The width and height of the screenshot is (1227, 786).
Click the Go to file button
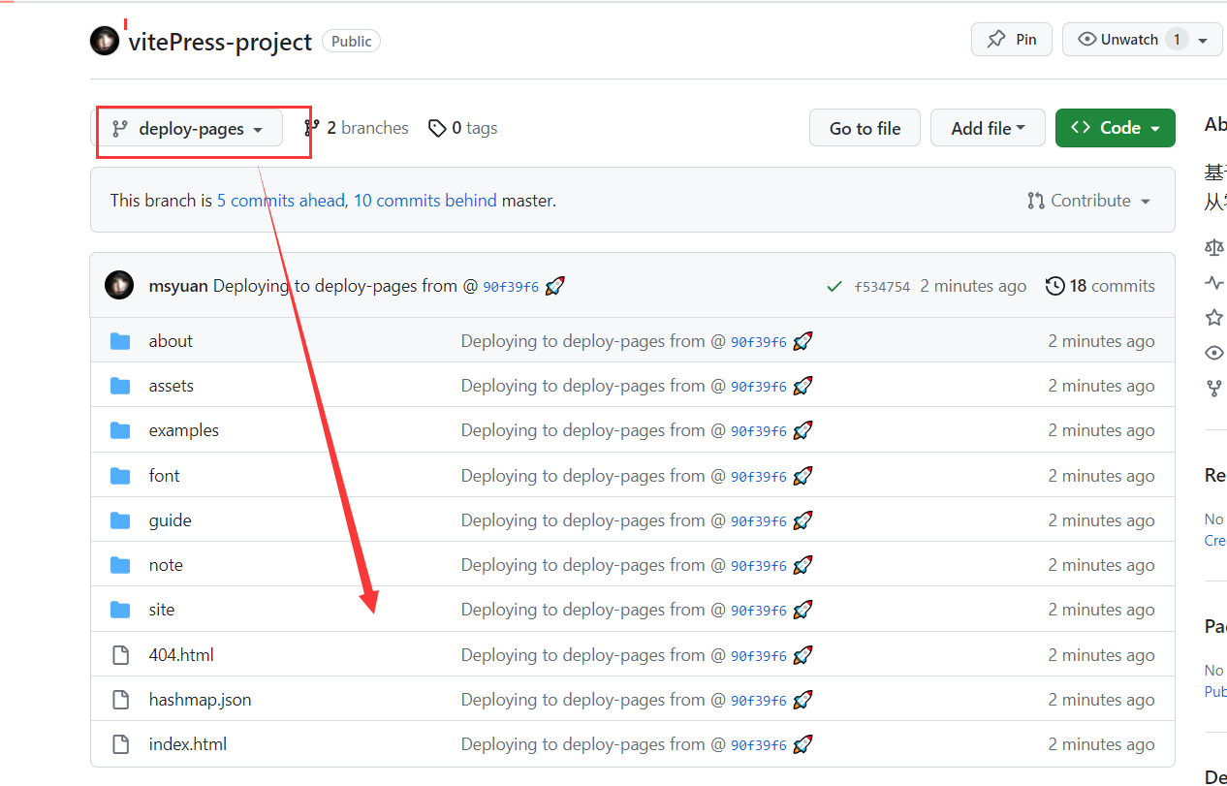(x=865, y=128)
